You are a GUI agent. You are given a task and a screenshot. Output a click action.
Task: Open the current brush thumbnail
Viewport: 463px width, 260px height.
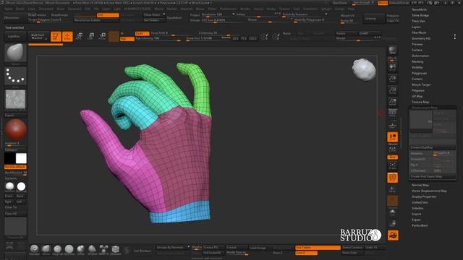coord(15,53)
